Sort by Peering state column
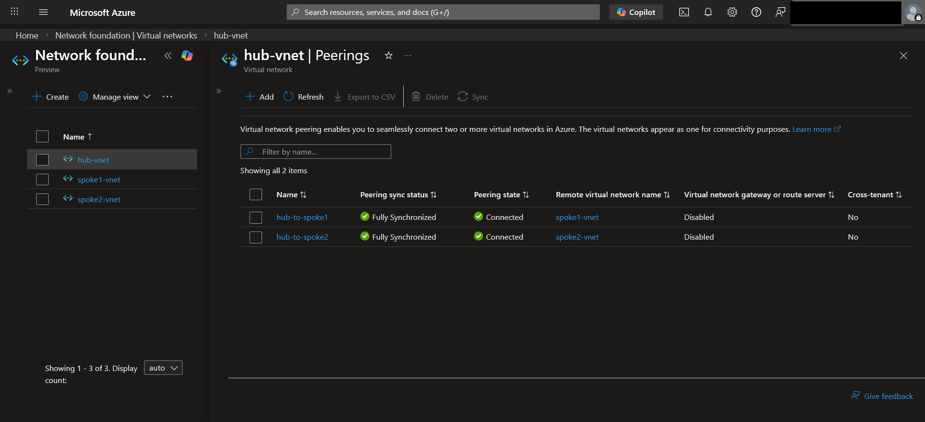The width and height of the screenshot is (925, 422). [x=501, y=195]
